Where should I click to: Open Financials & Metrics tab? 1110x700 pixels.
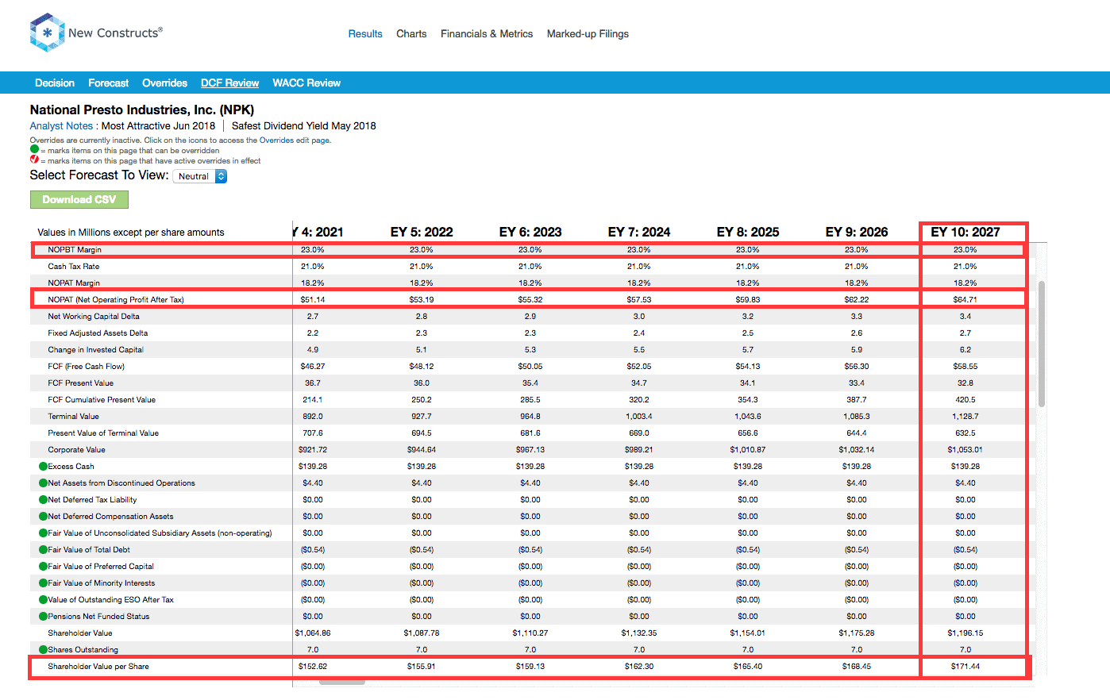tap(487, 33)
